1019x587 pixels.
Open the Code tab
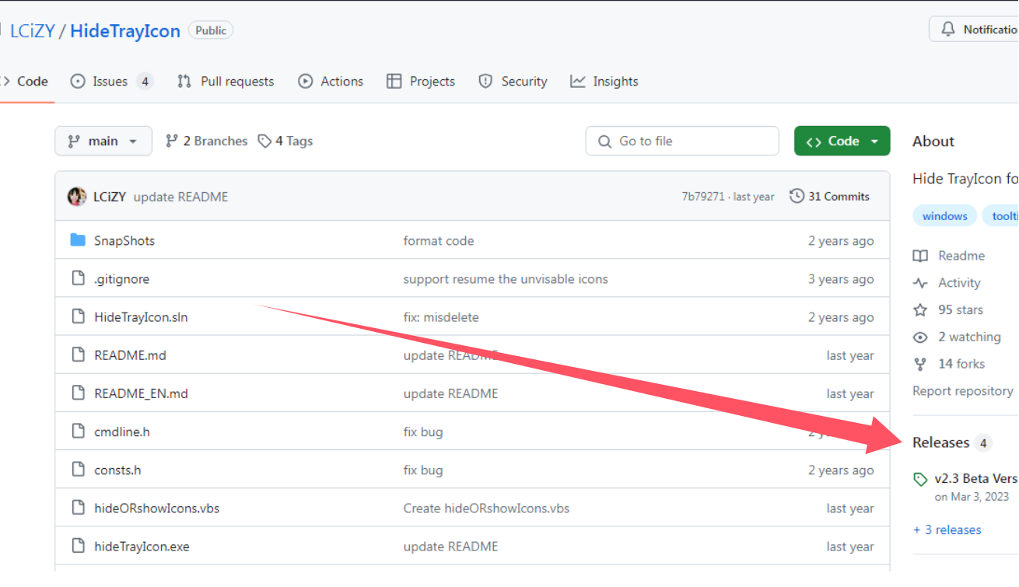click(x=25, y=81)
